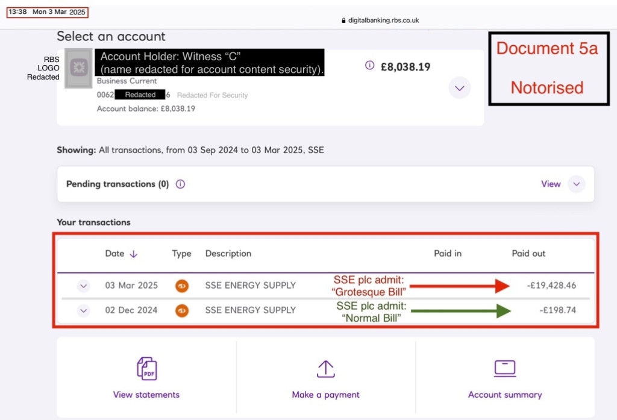Click the Date column header
This screenshot has height=420, width=617.
[114, 254]
